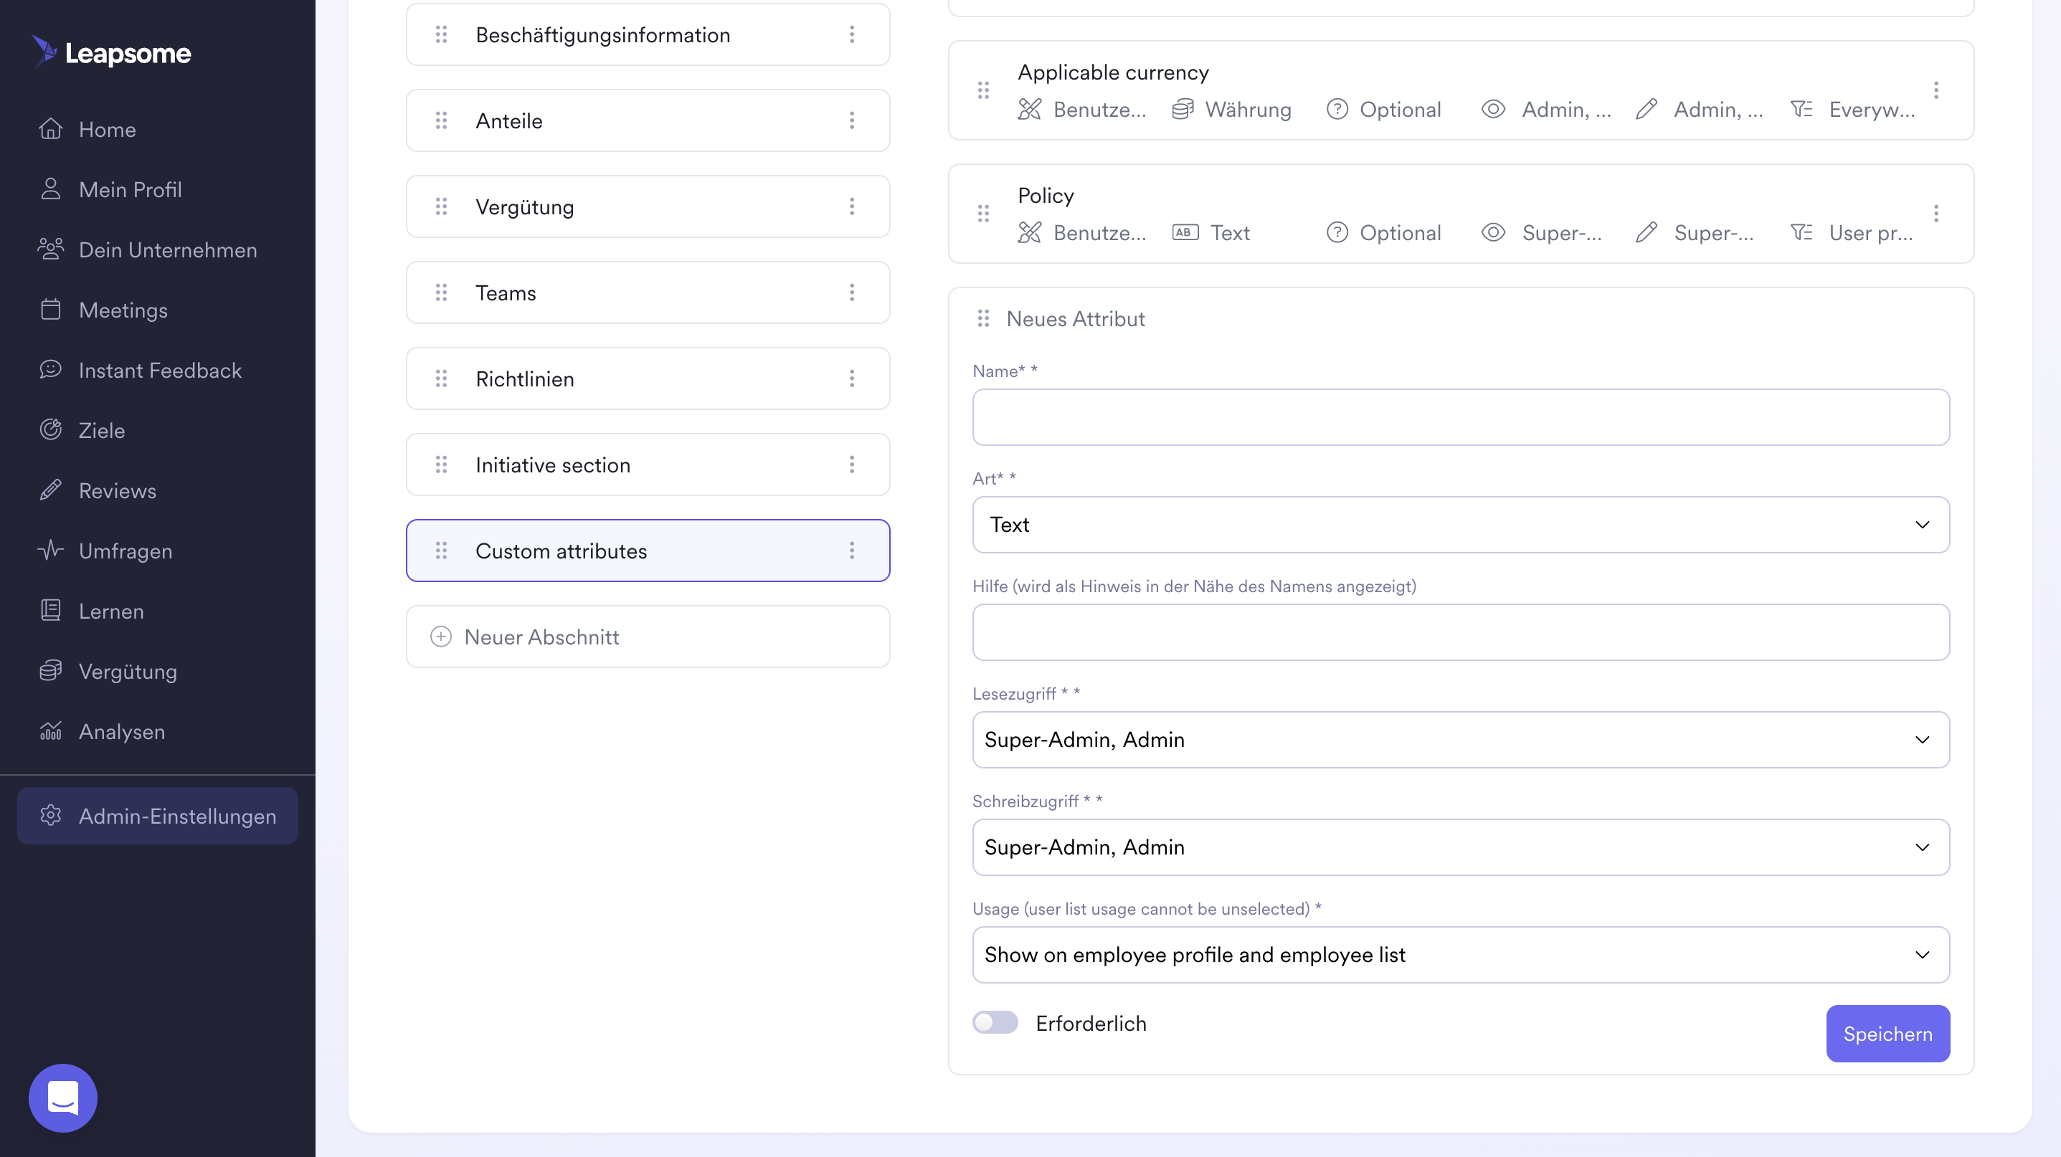This screenshot has height=1157, width=2061.
Task: Click the filter icon beside User pr... in Policy
Action: 1801,233
